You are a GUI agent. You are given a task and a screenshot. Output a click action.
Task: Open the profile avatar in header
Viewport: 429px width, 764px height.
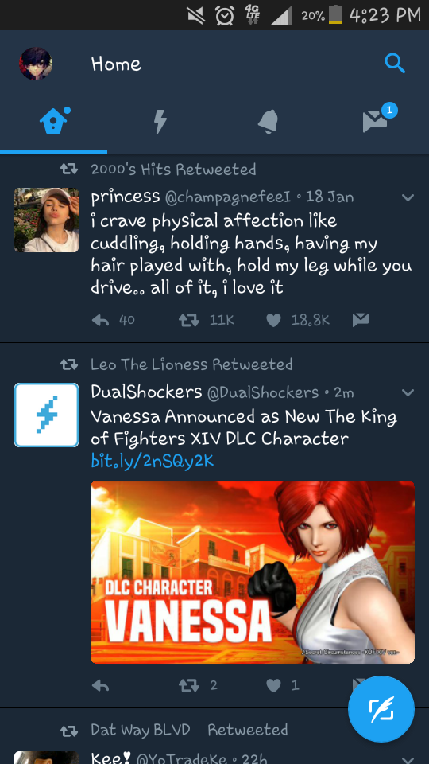tap(36, 64)
